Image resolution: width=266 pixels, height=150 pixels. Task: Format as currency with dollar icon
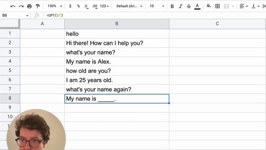[70, 6]
